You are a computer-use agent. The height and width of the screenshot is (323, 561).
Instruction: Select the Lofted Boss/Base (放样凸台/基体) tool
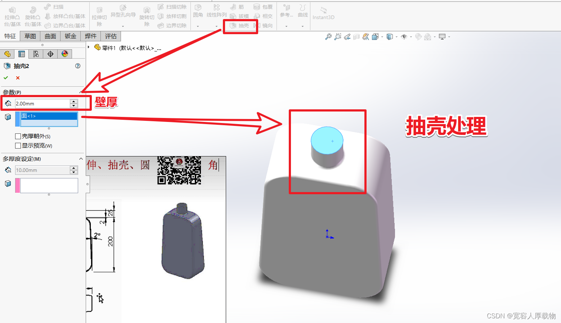click(x=65, y=16)
